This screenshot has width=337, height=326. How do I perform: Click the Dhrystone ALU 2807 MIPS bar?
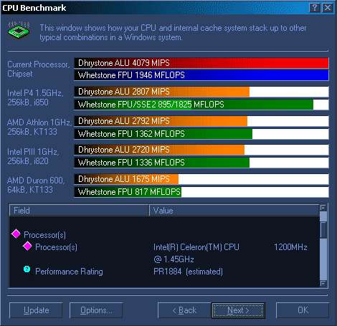[201, 92]
